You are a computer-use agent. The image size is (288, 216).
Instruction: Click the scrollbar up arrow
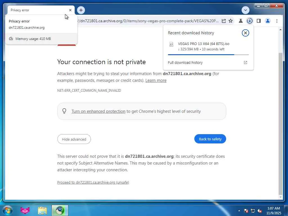pyautogui.click(x=280, y=30)
